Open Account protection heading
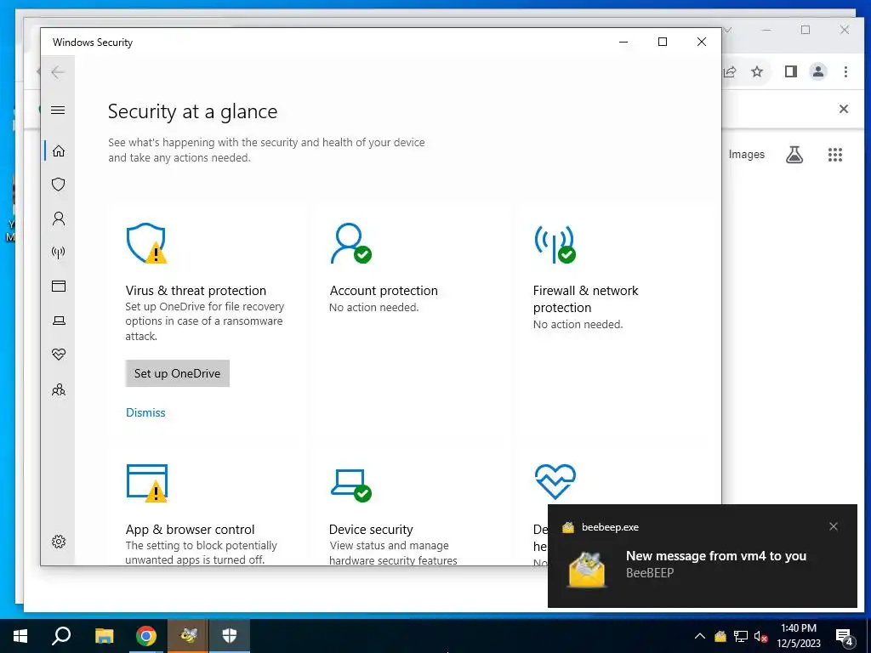Screen dimensions: 871x653 pyautogui.click(x=384, y=291)
